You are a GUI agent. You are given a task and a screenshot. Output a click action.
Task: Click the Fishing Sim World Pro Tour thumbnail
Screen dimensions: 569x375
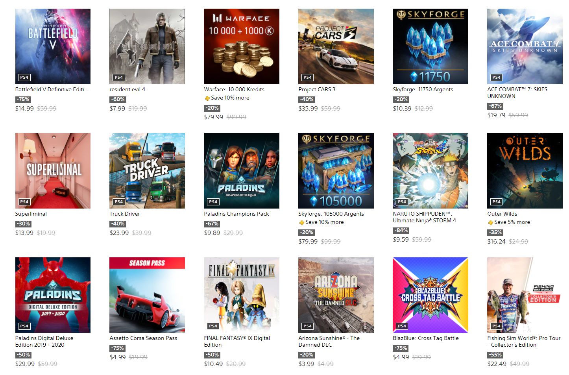coord(525,295)
